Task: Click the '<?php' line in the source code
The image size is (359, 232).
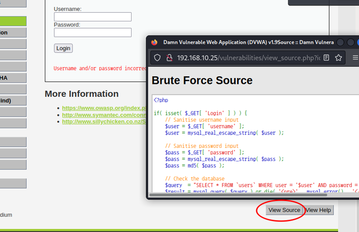Action: pyautogui.click(x=161, y=100)
